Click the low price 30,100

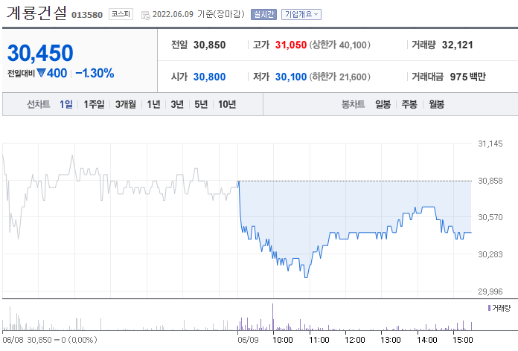click(291, 77)
